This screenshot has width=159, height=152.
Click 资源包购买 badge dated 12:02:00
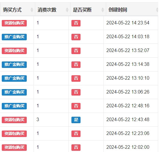pyautogui.click(x=14, y=147)
